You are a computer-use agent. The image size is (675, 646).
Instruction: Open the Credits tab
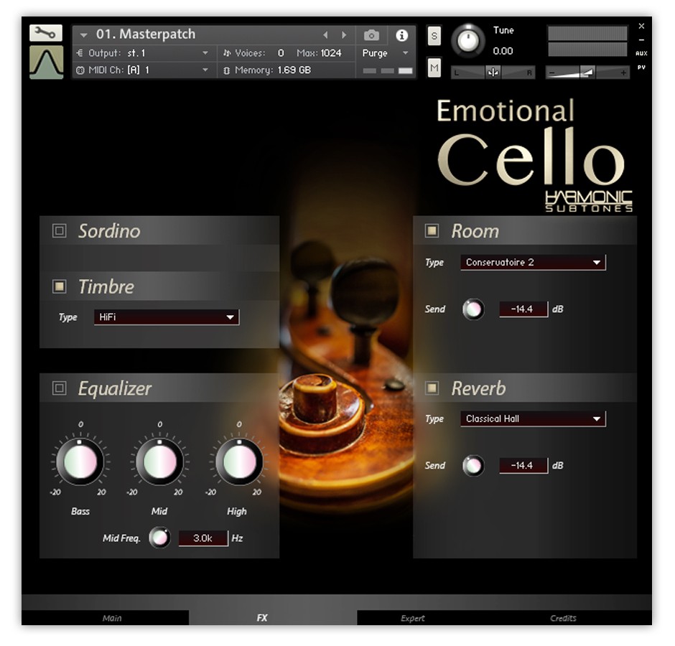click(x=563, y=617)
